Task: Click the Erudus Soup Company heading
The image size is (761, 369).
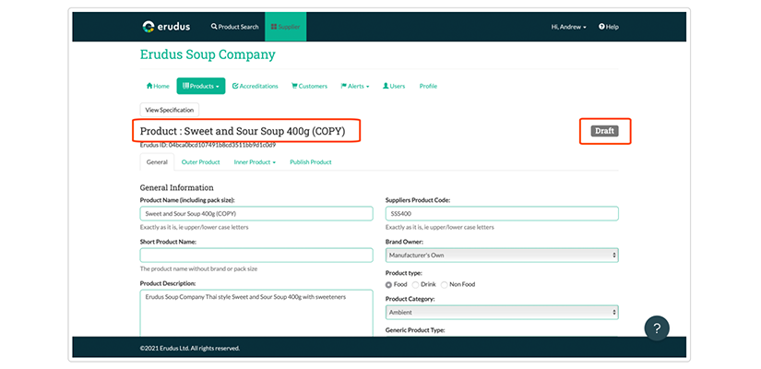Action: (208, 54)
